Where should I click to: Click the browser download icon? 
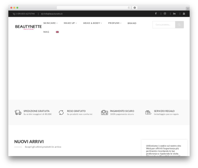tap(135, 8)
